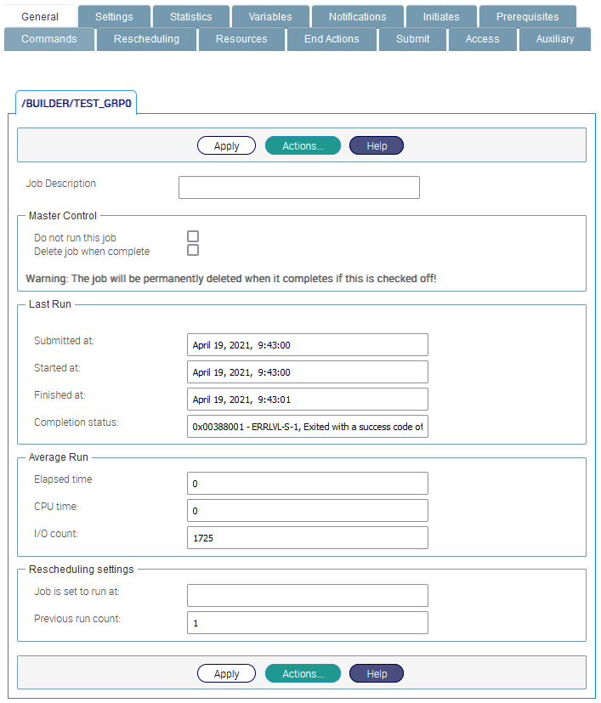
Task: Check the 'Do not run this job' checkbox
Action: point(193,236)
